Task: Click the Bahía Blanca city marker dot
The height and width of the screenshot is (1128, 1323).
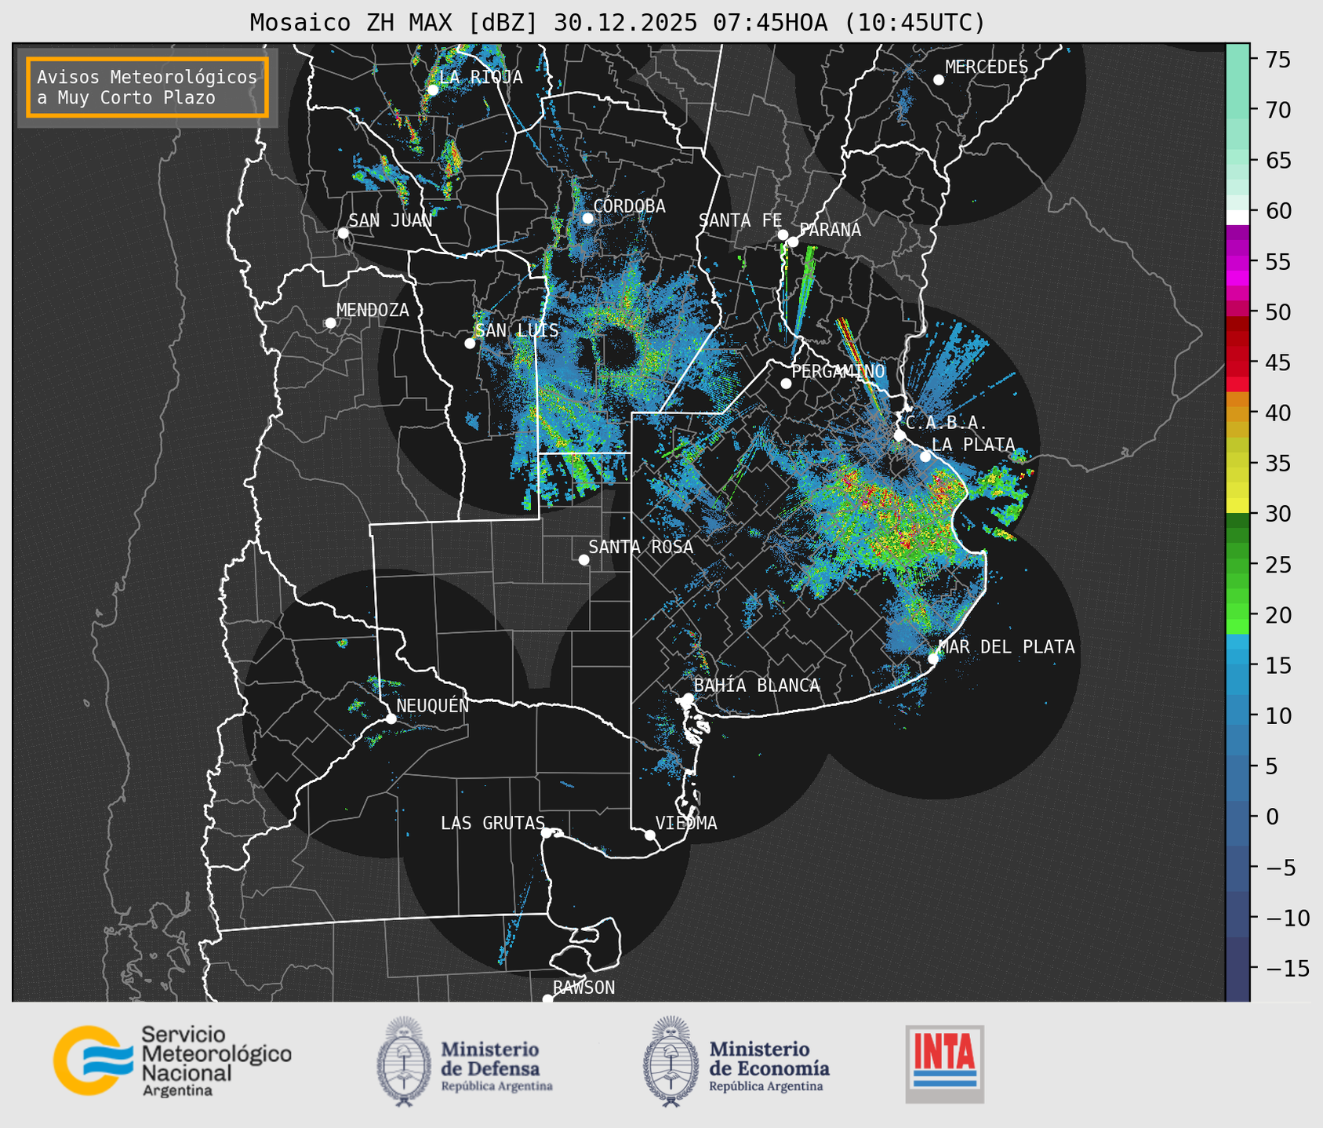Action: [x=688, y=698]
